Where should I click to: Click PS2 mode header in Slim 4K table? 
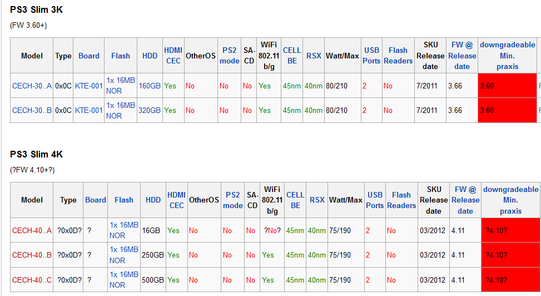(233, 200)
